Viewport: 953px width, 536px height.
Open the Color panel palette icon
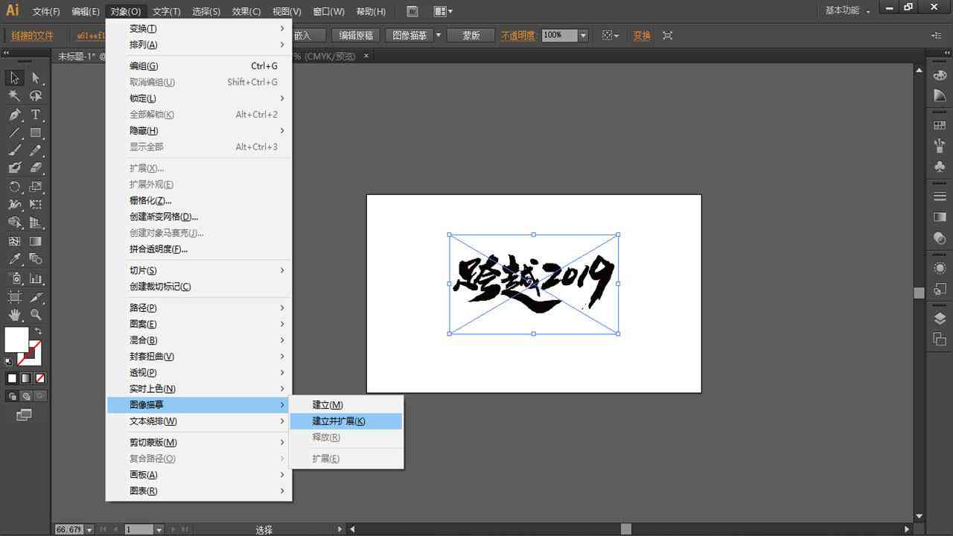[x=940, y=75]
